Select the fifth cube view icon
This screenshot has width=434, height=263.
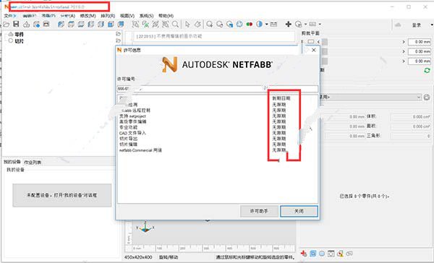[x=101, y=25]
